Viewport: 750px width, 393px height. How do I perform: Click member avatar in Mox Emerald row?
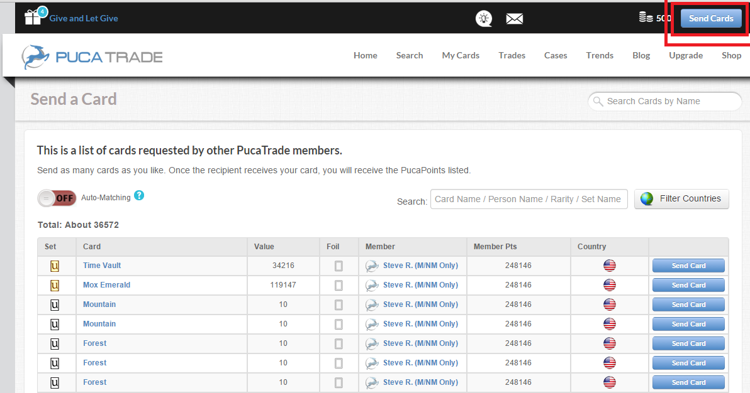coord(372,286)
